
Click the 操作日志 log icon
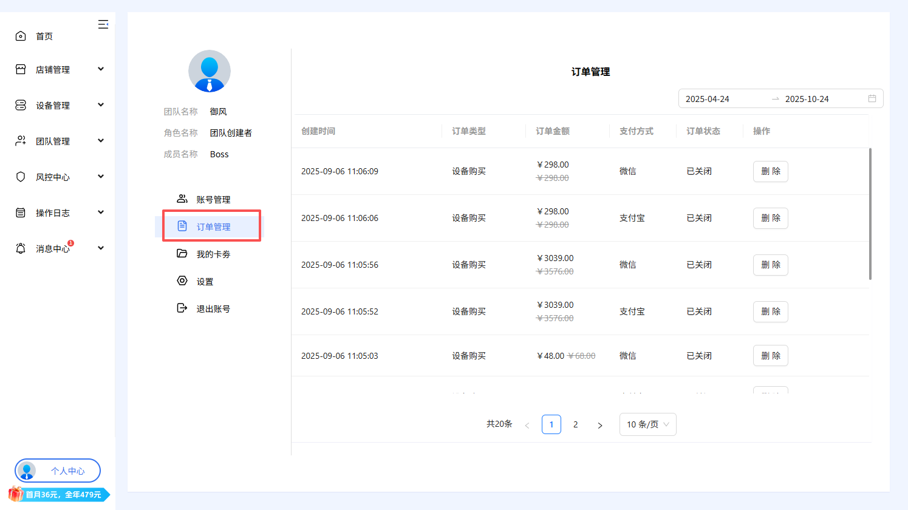click(x=21, y=212)
